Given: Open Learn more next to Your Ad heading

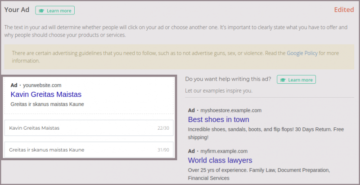Looking at the screenshot, I should pos(55,10).
